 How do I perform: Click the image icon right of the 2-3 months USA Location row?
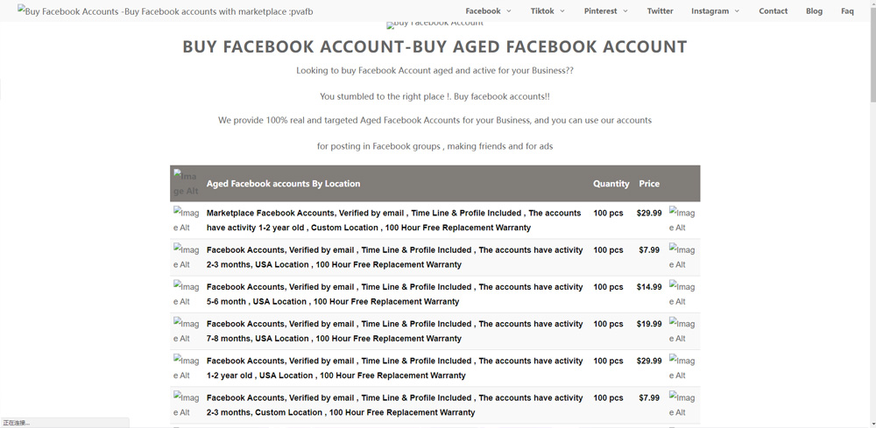[x=682, y=256]
